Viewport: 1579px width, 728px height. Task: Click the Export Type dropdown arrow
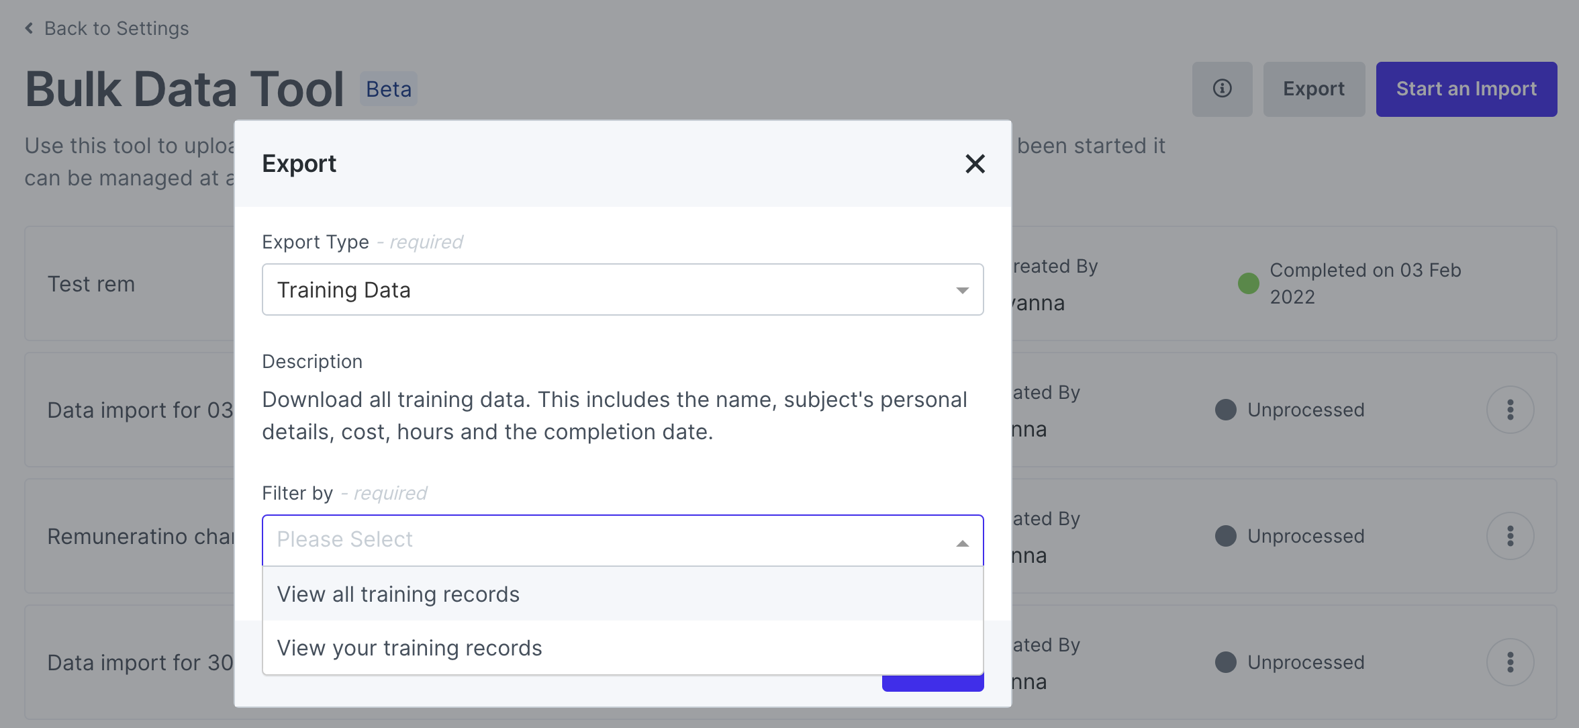click(962, 290)
